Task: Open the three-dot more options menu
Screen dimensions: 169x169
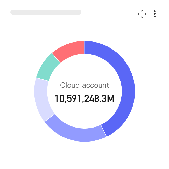Action: coord(154,14)
